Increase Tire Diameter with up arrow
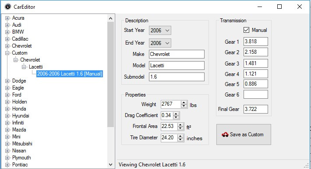 point(180,136)
